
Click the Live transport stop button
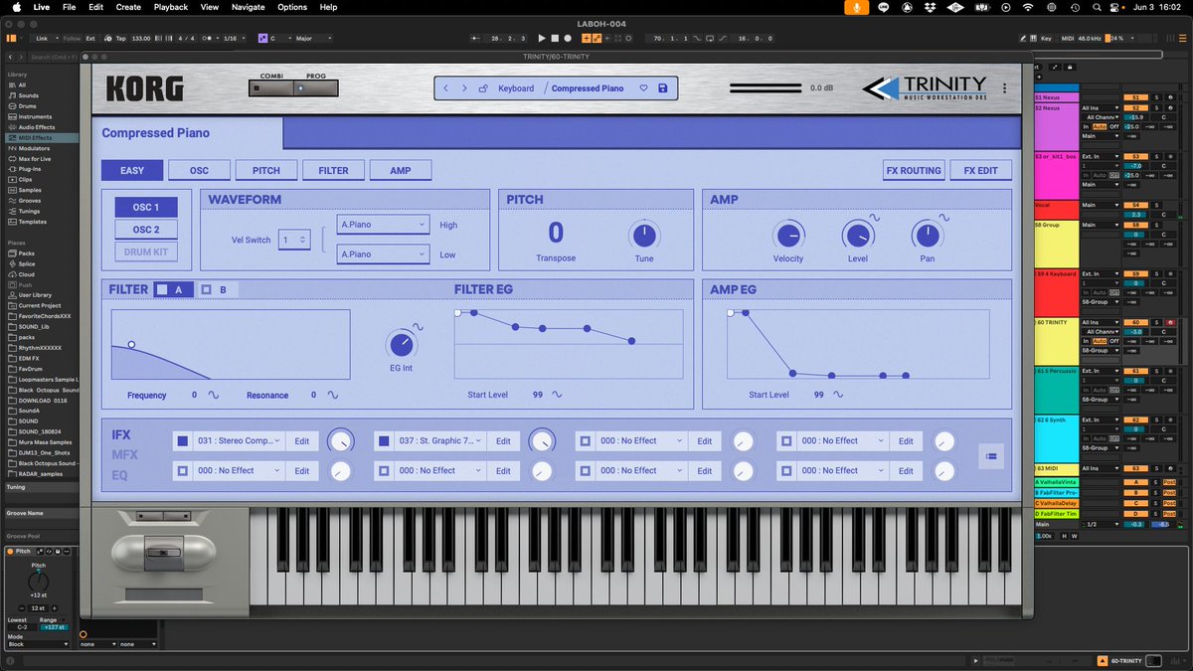557,38
